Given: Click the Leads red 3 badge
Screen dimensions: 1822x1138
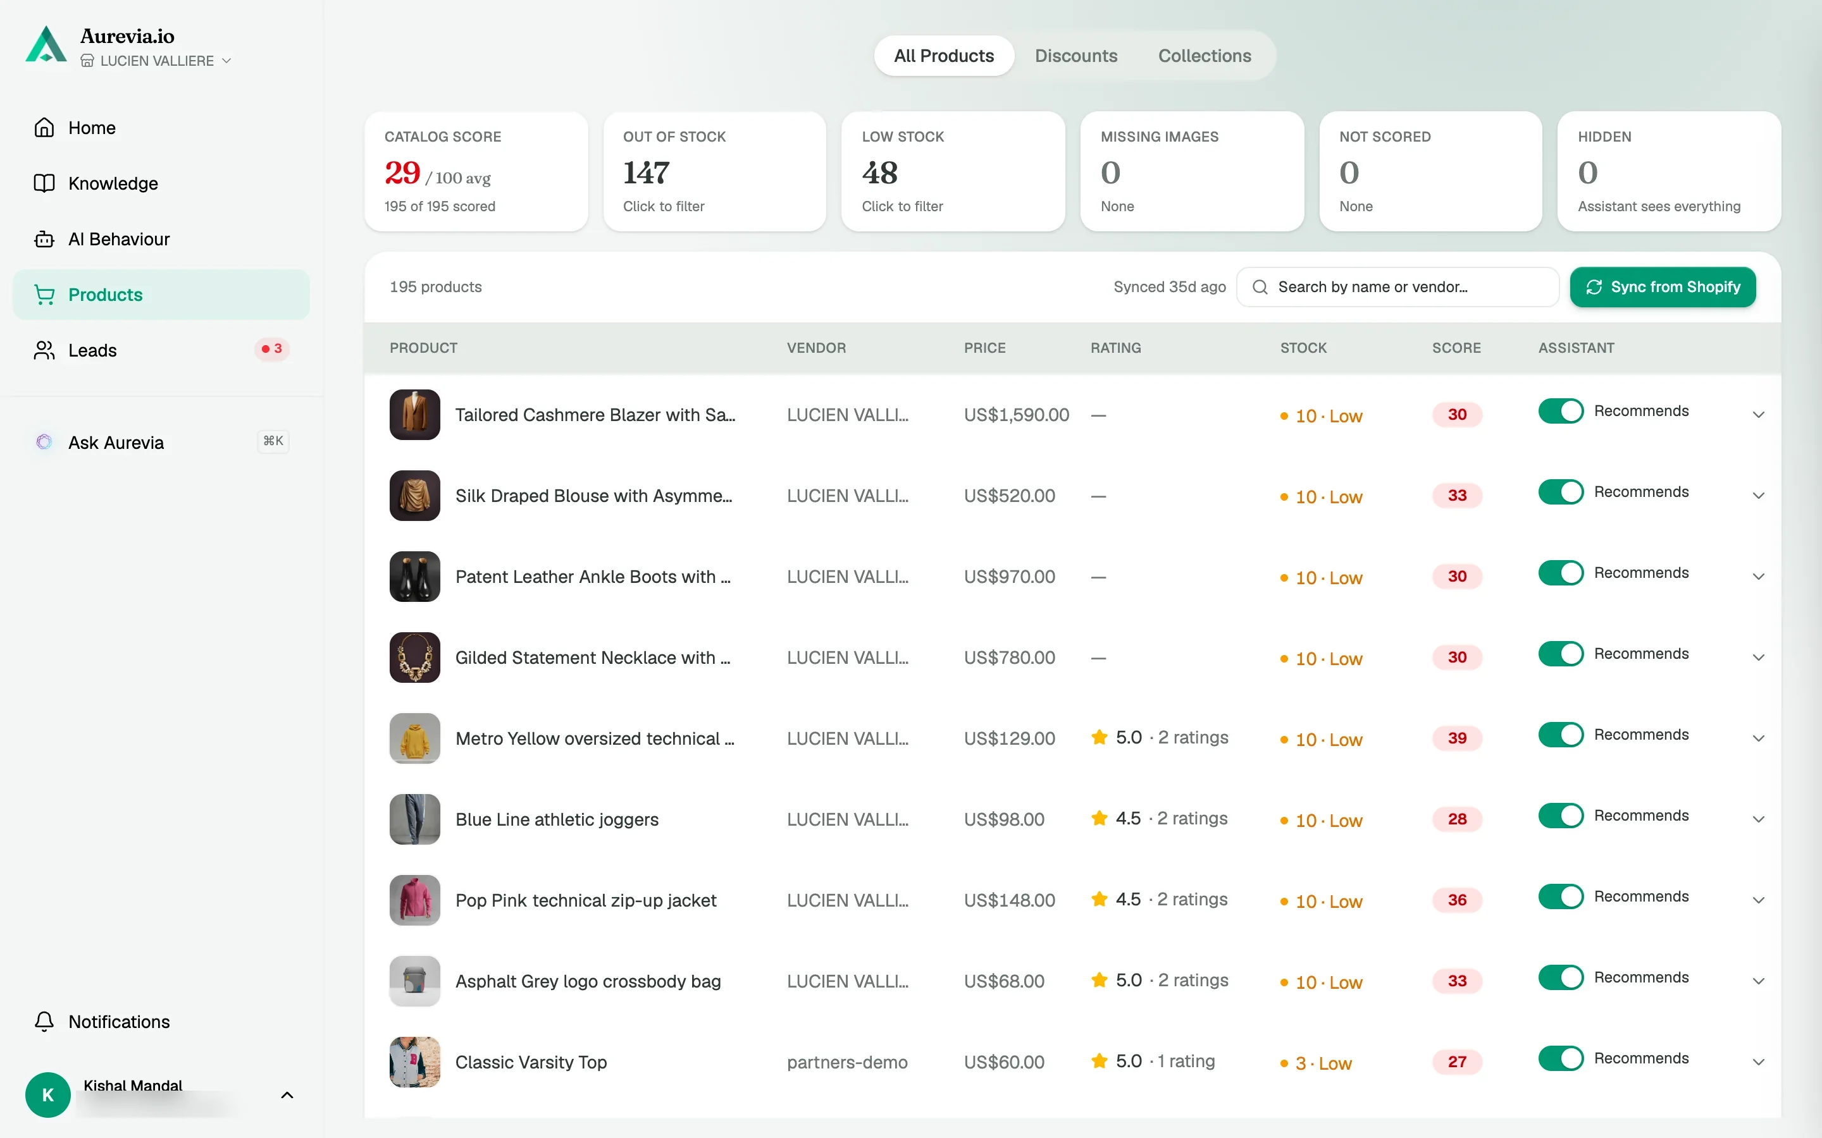Looking at the screenshot, I should pyautogui.click(x=272, y=348).
